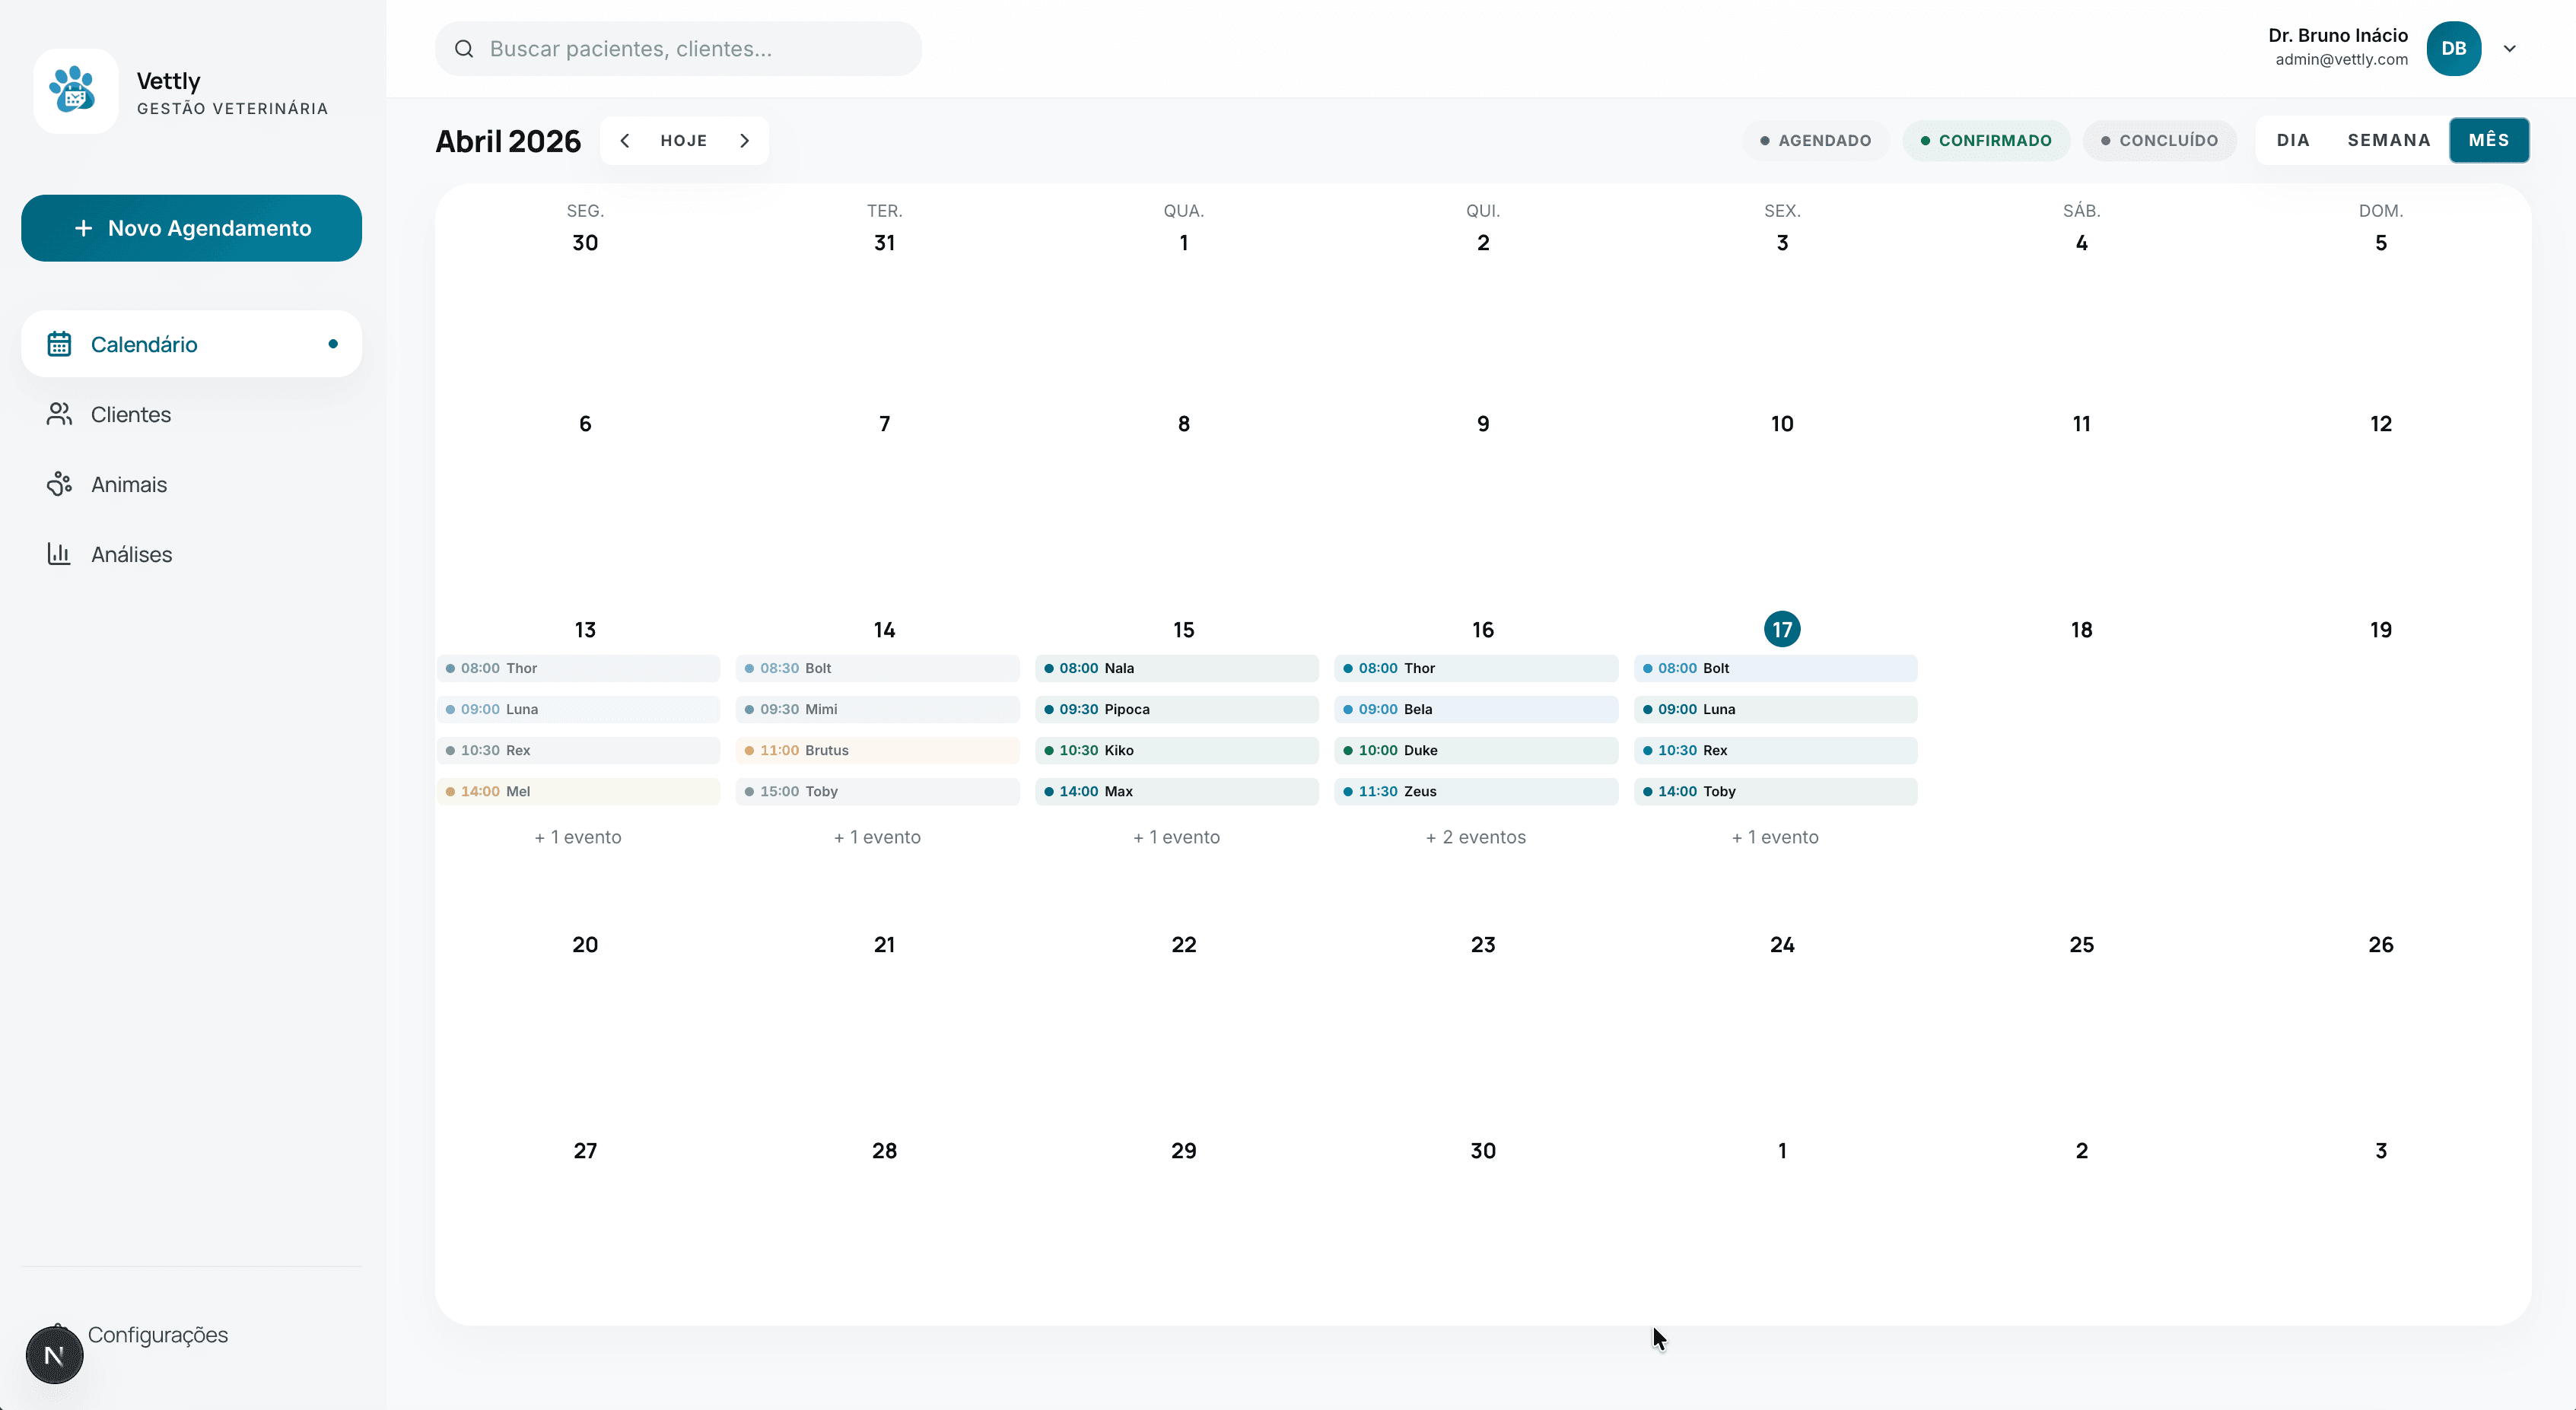Open the 10:30 Rex appointment on day 13
Screen dimensions: 2576x1410
578,750
